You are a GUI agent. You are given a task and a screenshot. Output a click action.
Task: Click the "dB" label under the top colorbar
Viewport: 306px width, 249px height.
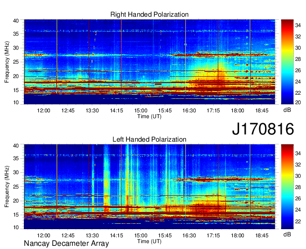tap(287, 110)
